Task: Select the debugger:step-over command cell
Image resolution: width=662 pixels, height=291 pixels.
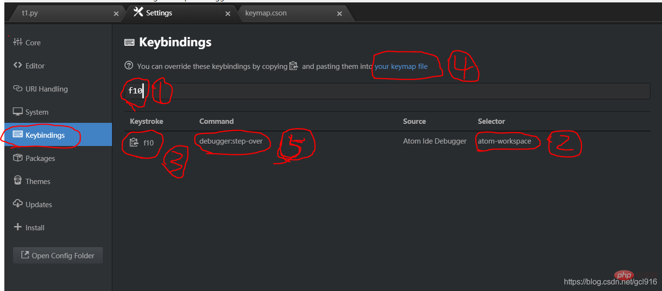Action: 231,142
